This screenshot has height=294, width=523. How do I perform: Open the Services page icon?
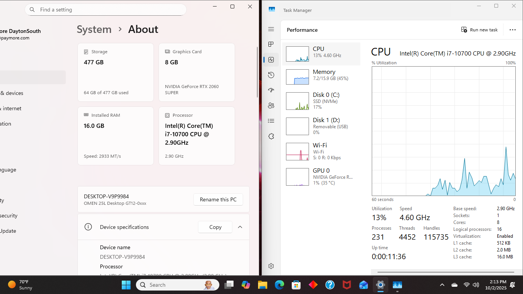point(271,136)
